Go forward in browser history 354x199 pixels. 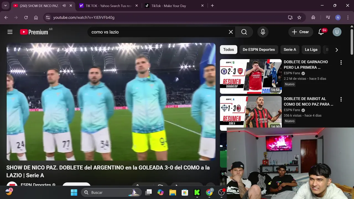pos(16,17)
